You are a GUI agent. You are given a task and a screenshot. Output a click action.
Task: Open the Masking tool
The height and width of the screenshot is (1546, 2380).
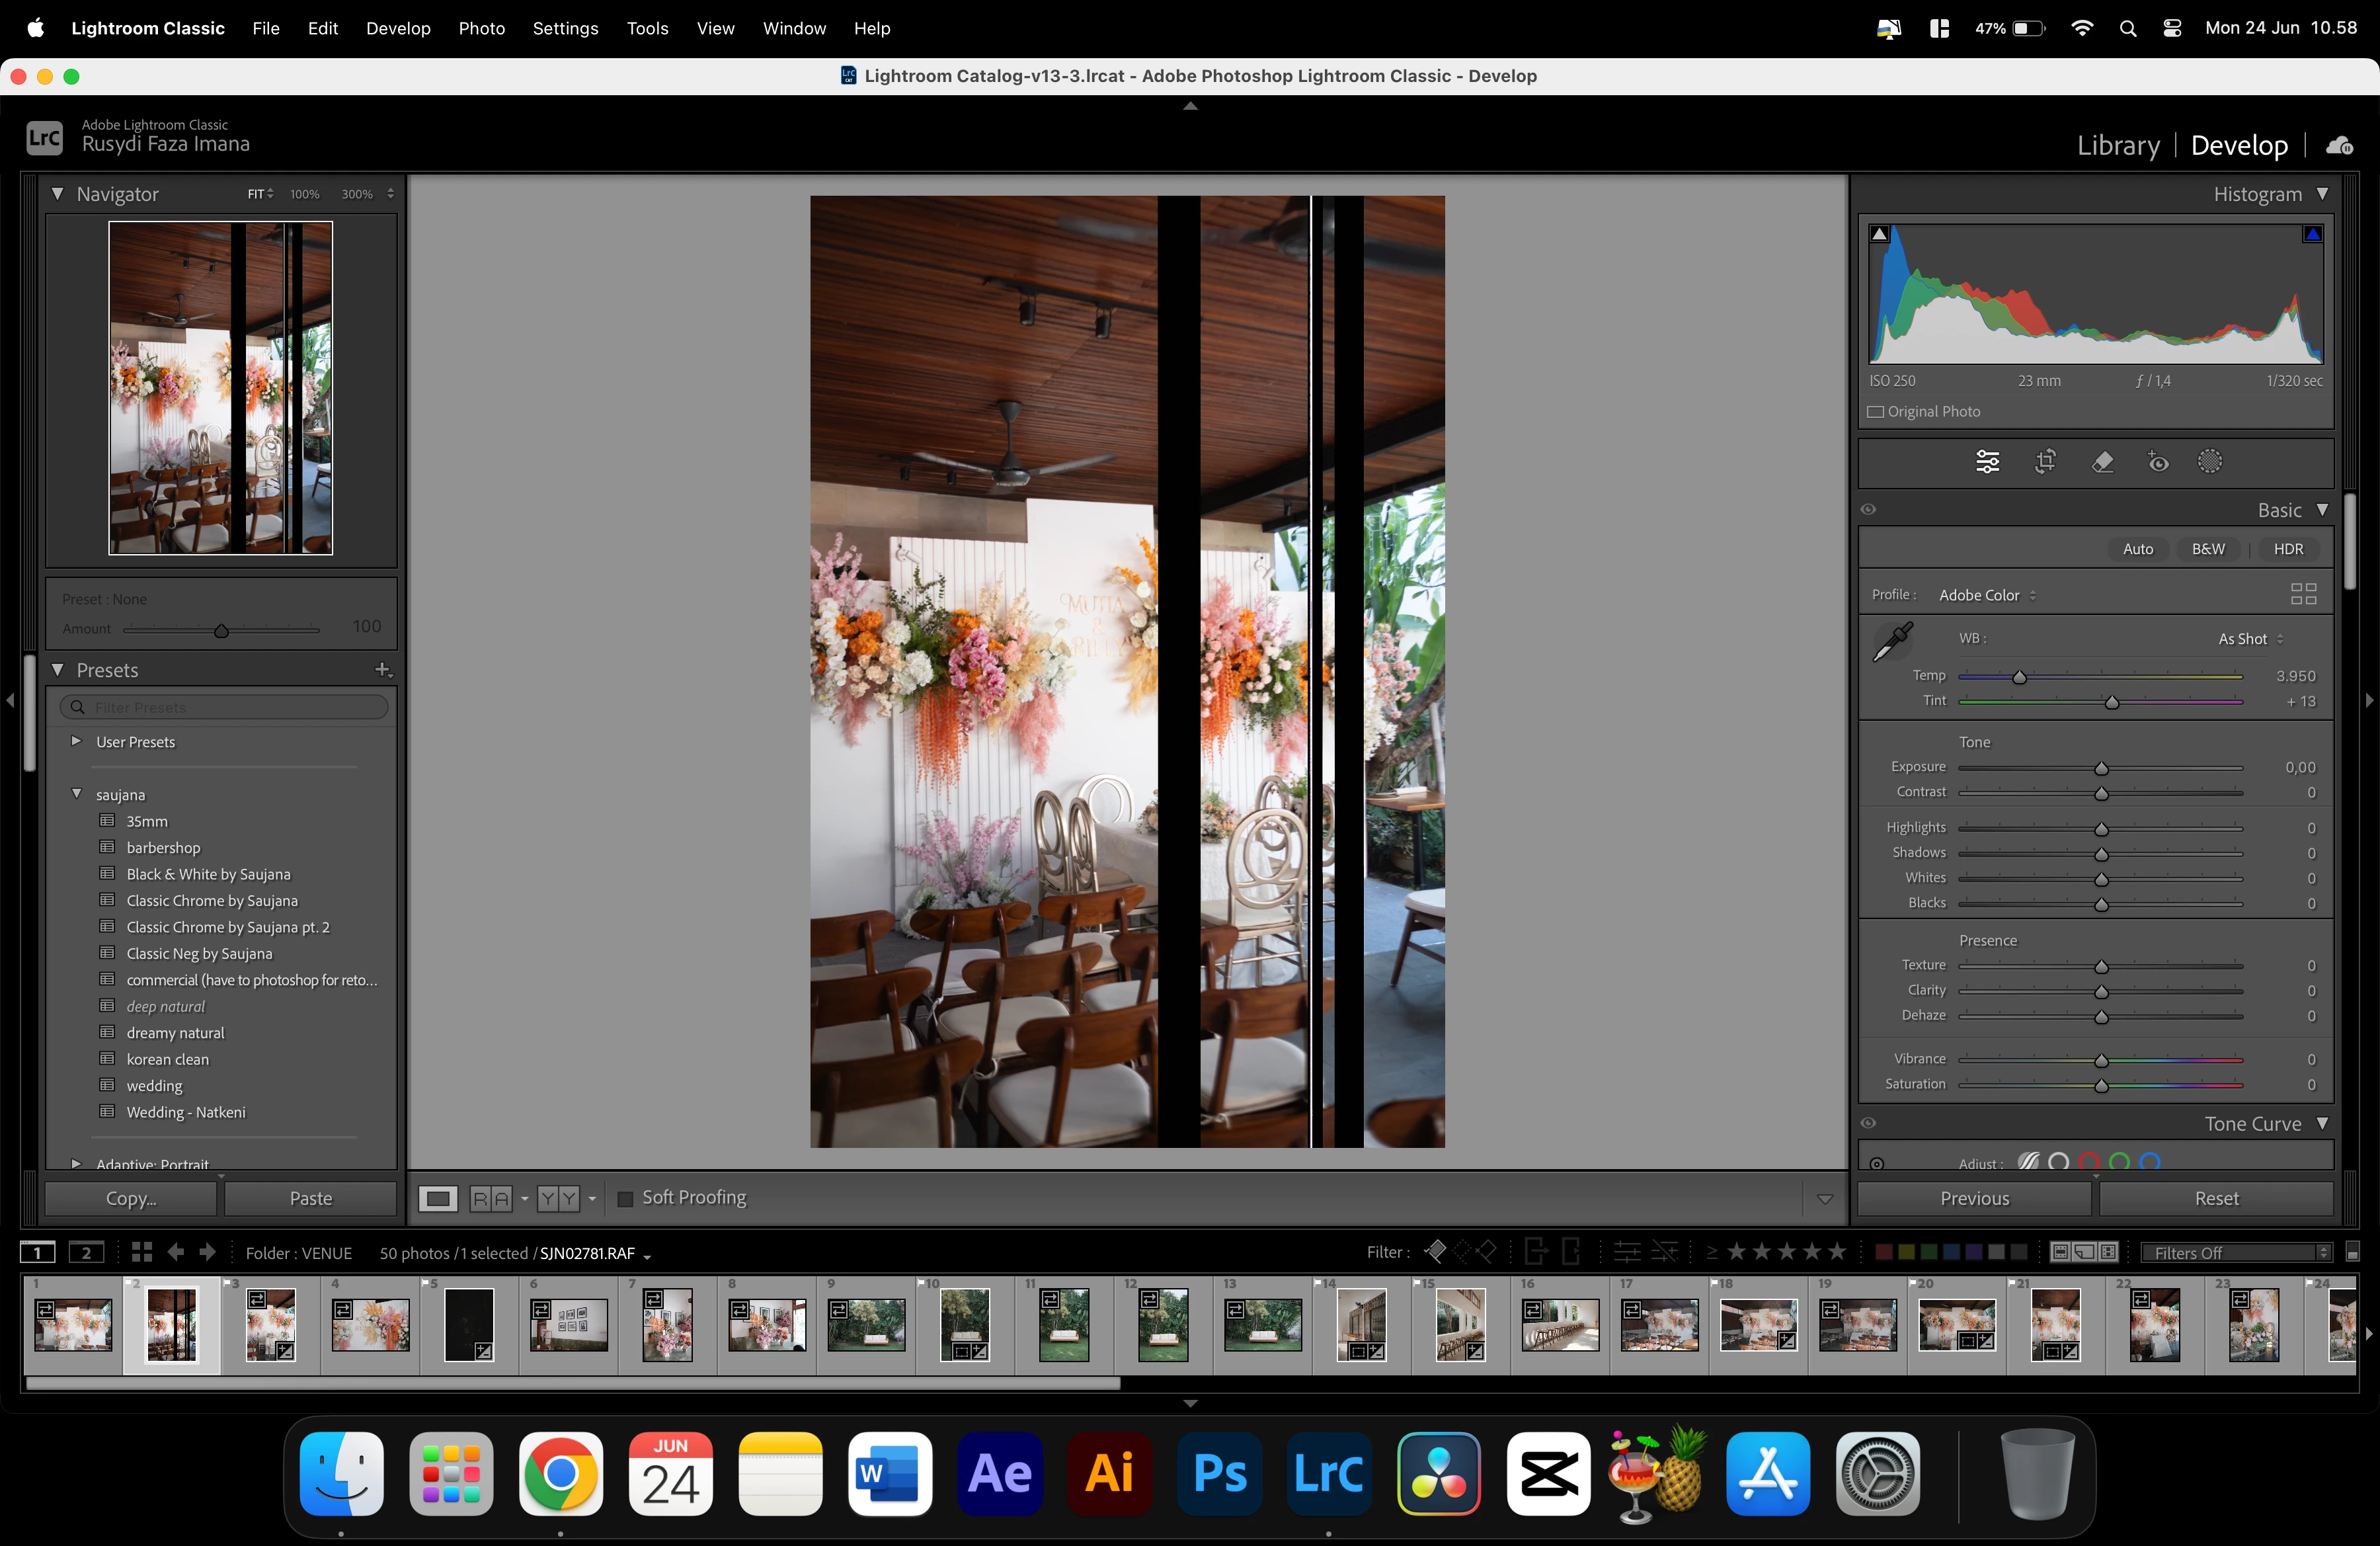pos(2209,461)
